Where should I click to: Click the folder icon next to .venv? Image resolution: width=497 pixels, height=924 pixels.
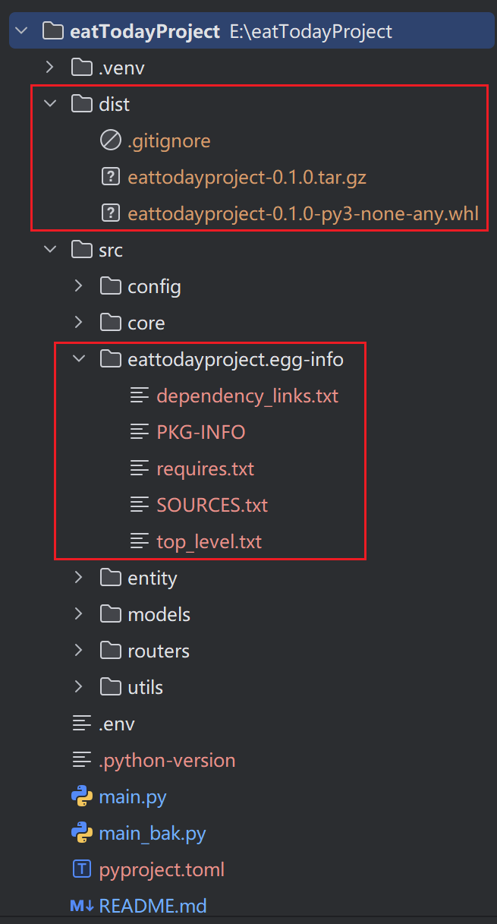(81, 68)
